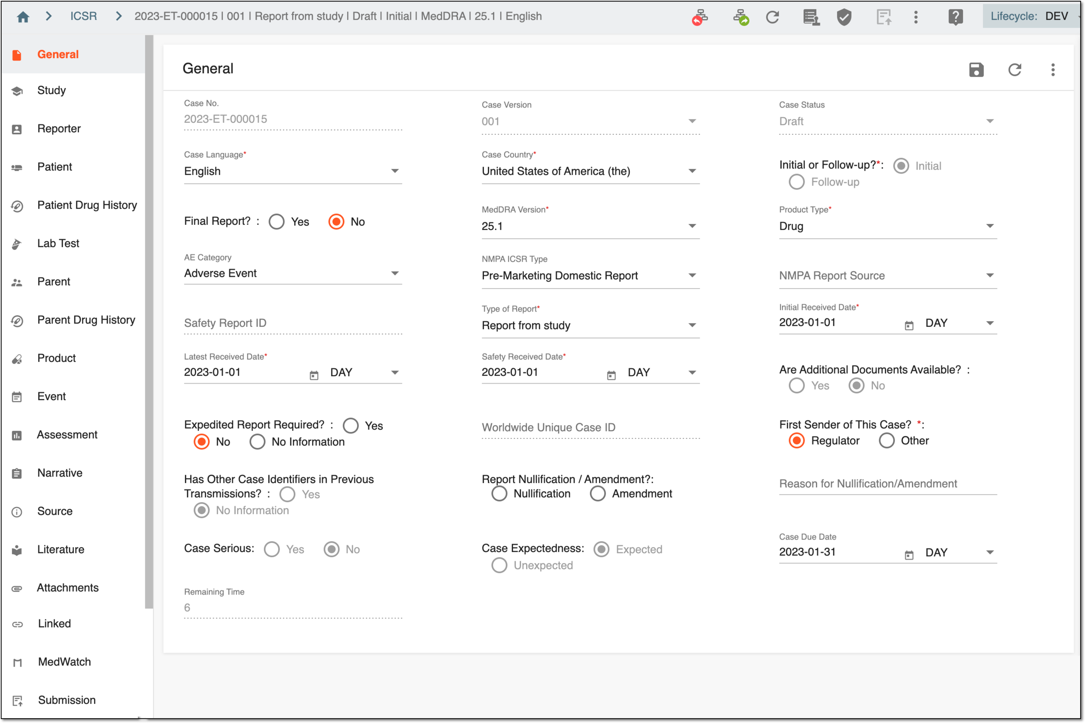Open calendar for Initial Received Date
The image size is (1085, 723).
click(908, 325)
